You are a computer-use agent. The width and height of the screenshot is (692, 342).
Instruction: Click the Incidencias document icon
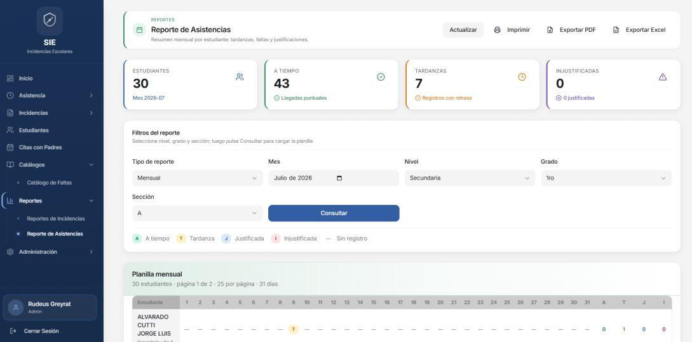coord(10,113)
